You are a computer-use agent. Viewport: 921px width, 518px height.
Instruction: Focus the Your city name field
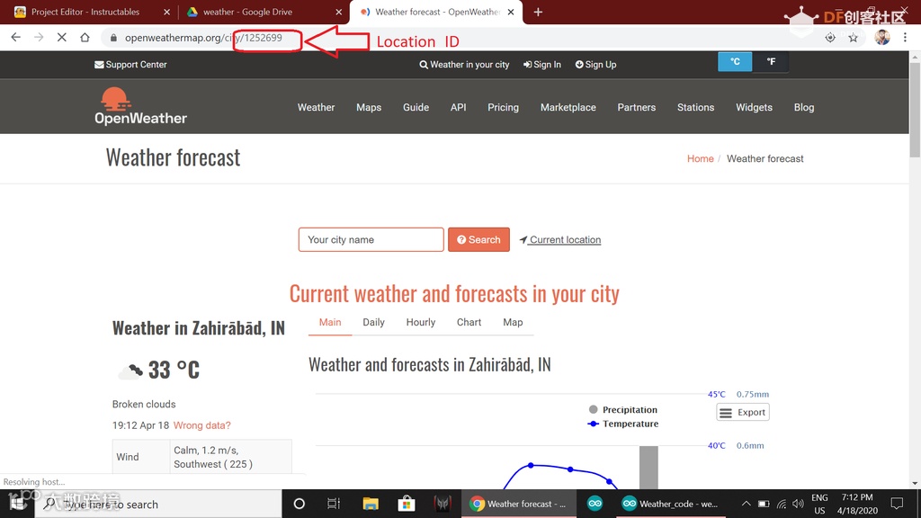click(x=371, y=239)
